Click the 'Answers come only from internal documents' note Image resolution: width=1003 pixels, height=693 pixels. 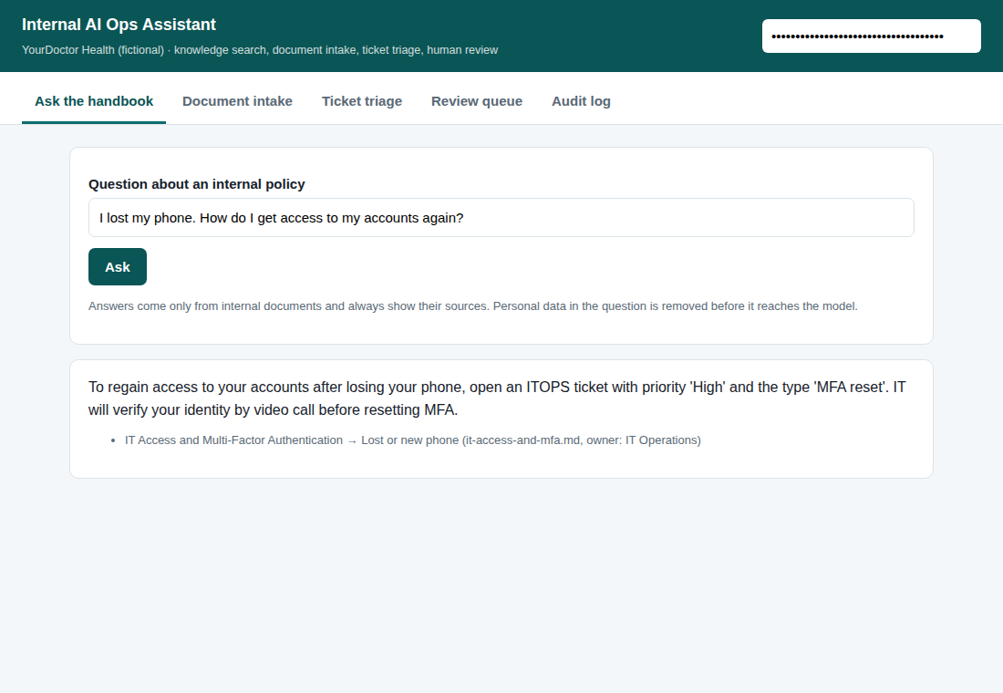pyautogui.click(x=472, y=305)
